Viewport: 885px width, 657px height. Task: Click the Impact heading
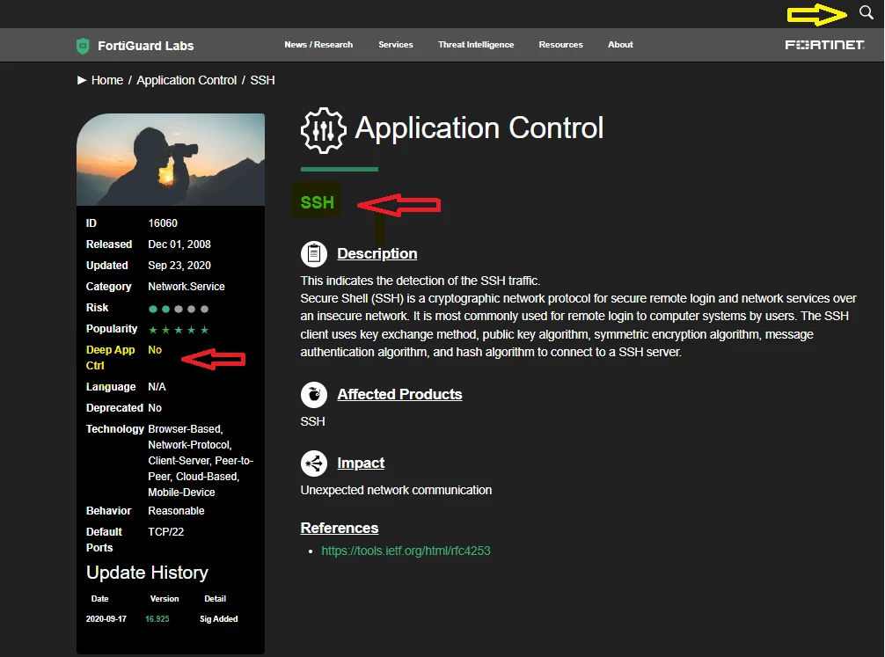[x=361, y=464]
